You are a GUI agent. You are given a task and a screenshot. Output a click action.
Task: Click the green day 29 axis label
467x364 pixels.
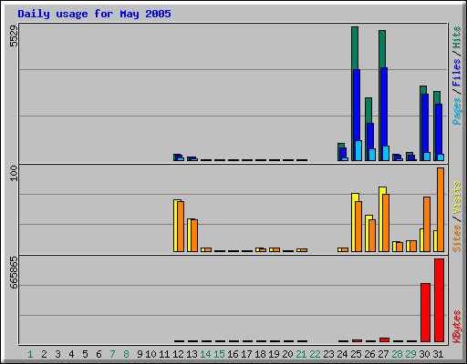410,354
